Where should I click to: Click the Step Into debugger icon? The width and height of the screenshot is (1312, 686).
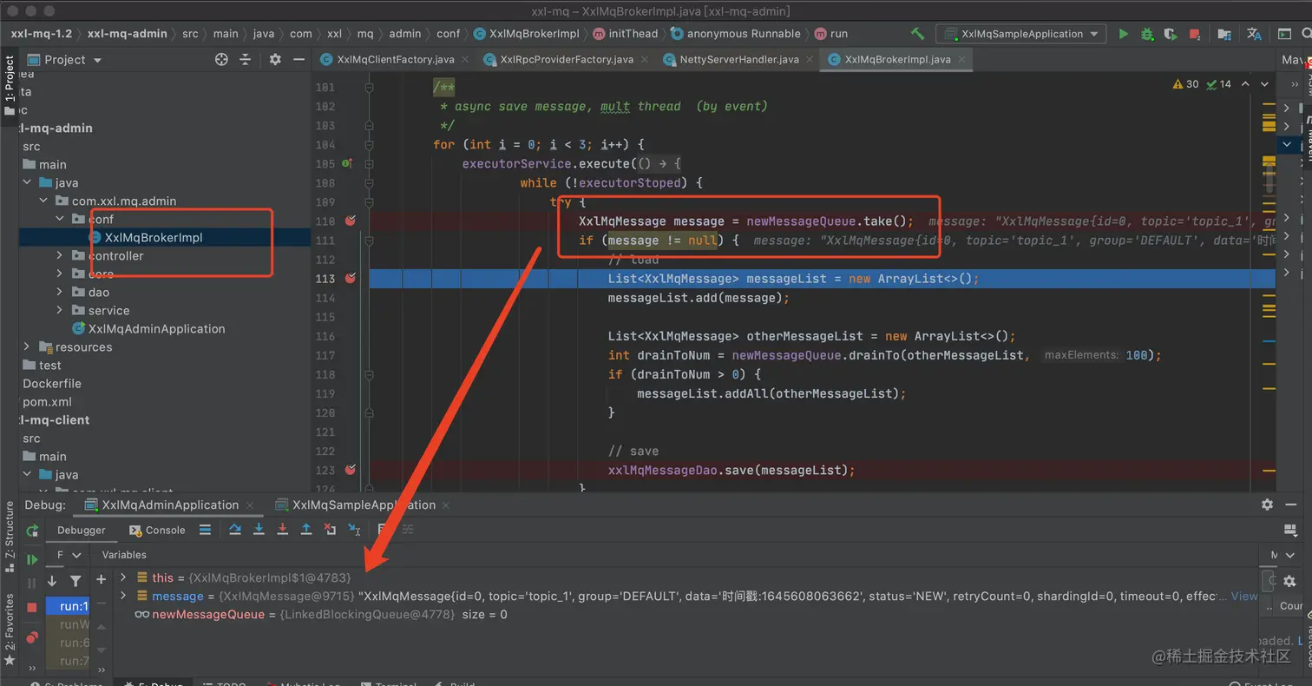point(259,529)
